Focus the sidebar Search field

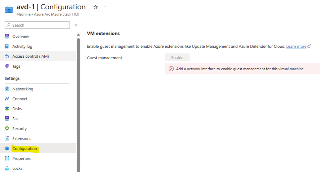[37, 25]
